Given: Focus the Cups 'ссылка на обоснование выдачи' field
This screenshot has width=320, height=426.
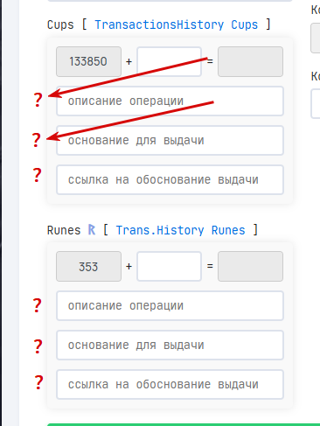Looking at the screenshot, I should pos(170,180).
